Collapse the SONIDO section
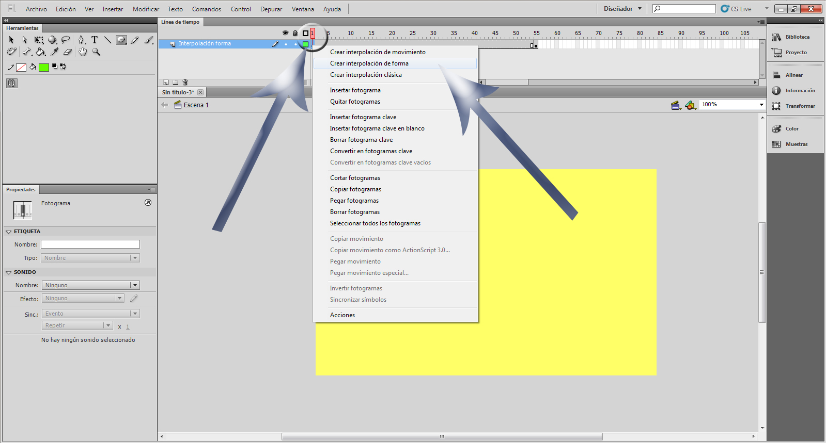The image size is (826, 443). pyautogui.click(x=9, y=272)
